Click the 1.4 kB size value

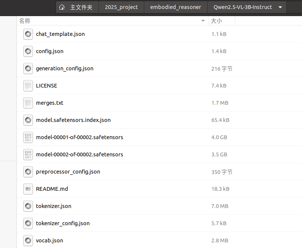point(219,51)
